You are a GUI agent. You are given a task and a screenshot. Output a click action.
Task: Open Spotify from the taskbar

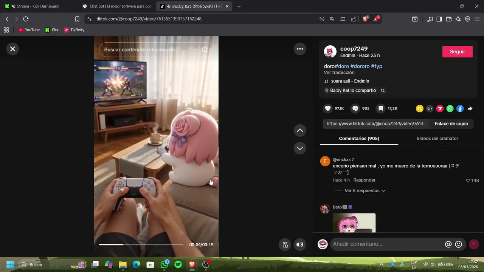click(x=178, y=264)
